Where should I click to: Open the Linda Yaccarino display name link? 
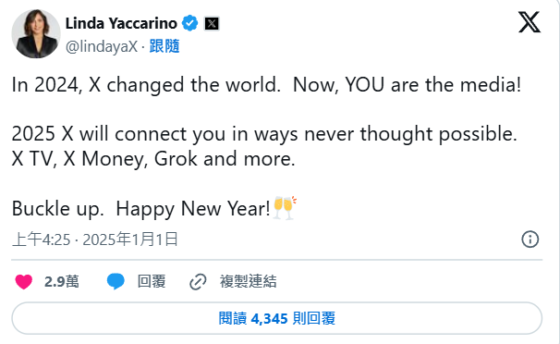121,23
